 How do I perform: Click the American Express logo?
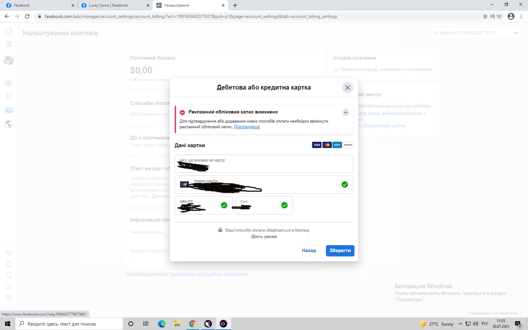pyautogui.click(x=337, y=145)
